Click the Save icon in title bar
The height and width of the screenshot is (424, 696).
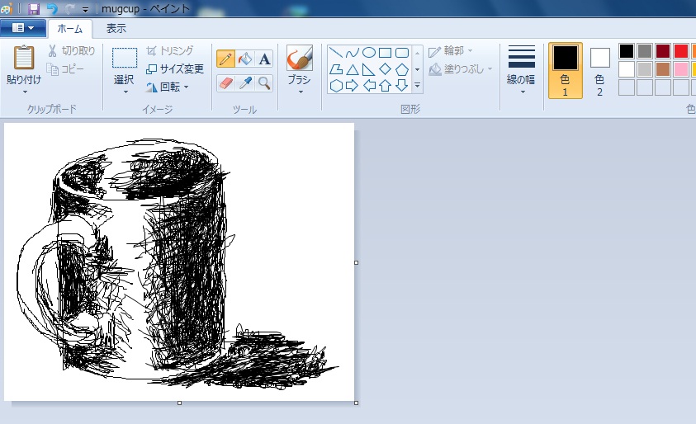[x=34, y=8]
